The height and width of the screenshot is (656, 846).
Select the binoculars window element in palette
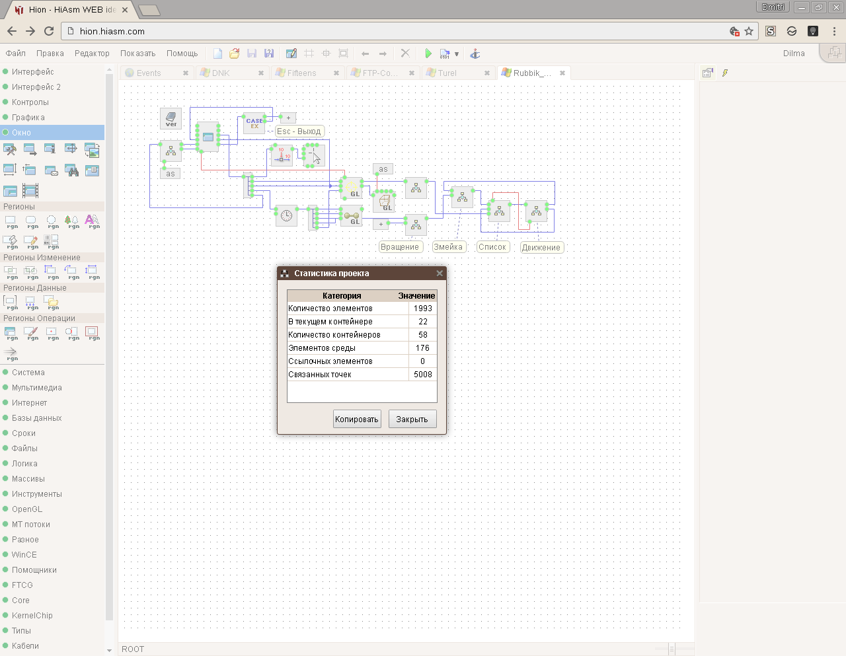(71, 170)
